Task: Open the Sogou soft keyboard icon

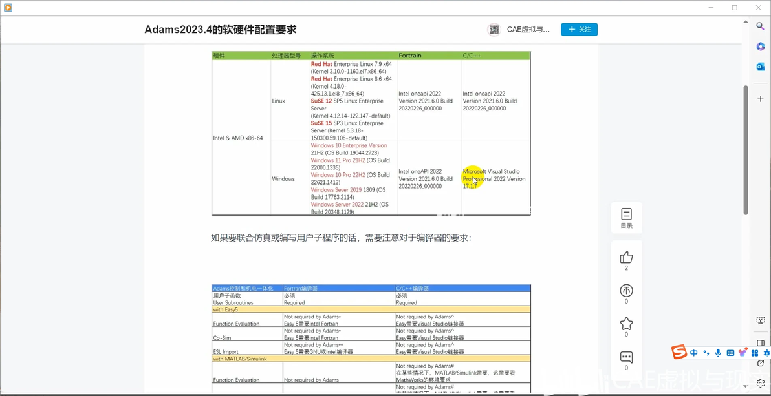Action: [x=731, y=353]
